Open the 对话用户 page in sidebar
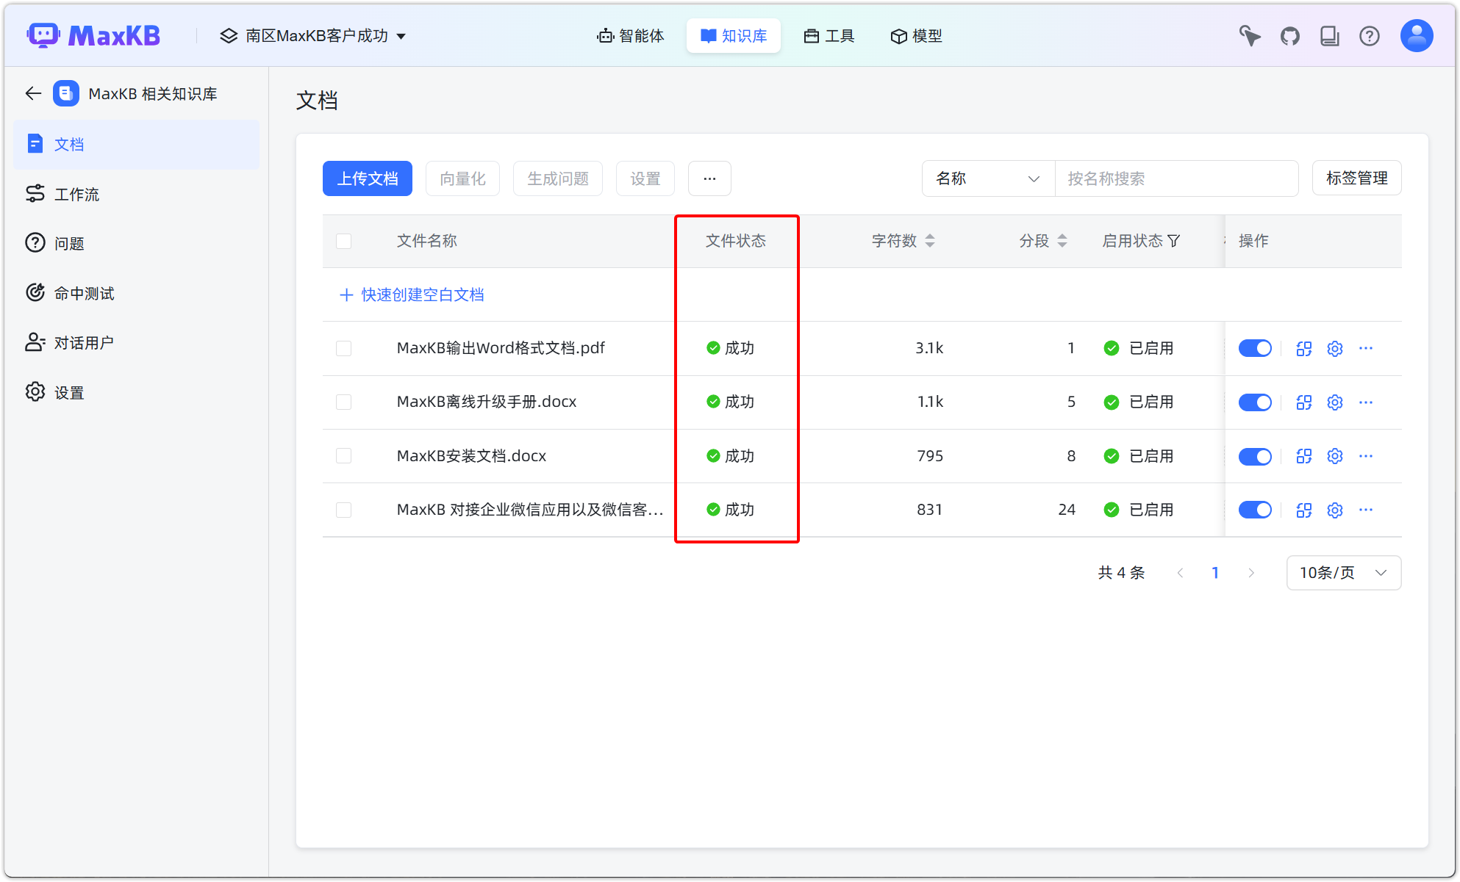The image size is (1460, 882). coord(84,341)
